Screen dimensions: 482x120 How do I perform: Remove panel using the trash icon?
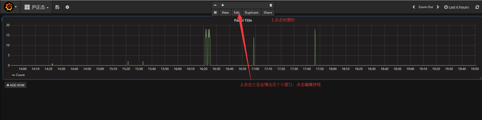[x=271, y=5]
